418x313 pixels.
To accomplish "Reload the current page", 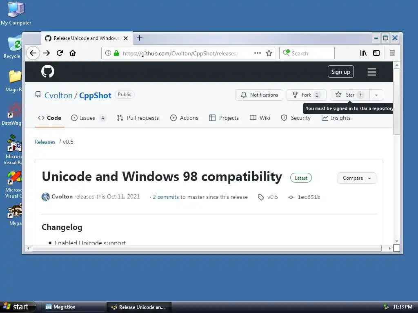I will tap(60, 53).
